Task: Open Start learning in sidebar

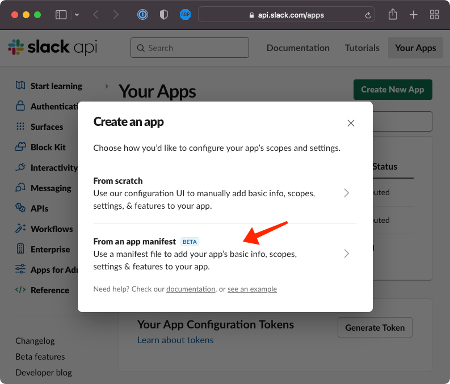Action: pyautogui.click(x=56, y=86)
